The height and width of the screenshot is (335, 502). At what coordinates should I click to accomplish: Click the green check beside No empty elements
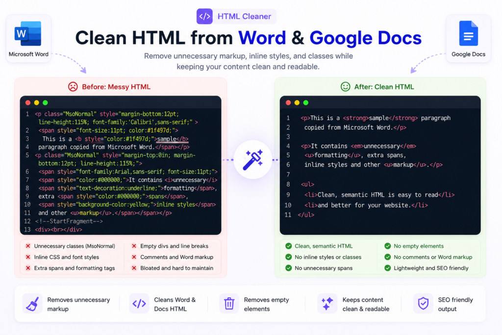(387, 246)
